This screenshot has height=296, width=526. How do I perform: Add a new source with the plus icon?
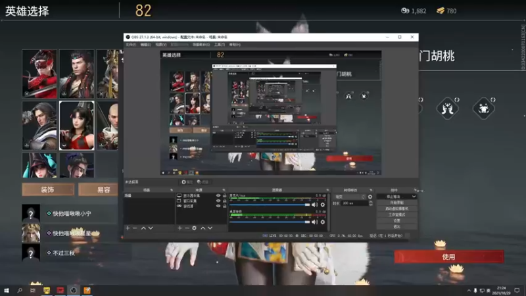(x=179, y=228)
